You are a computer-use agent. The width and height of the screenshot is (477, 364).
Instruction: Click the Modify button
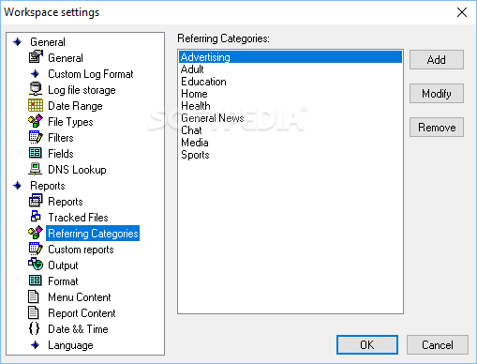click(x=437, y=93)
